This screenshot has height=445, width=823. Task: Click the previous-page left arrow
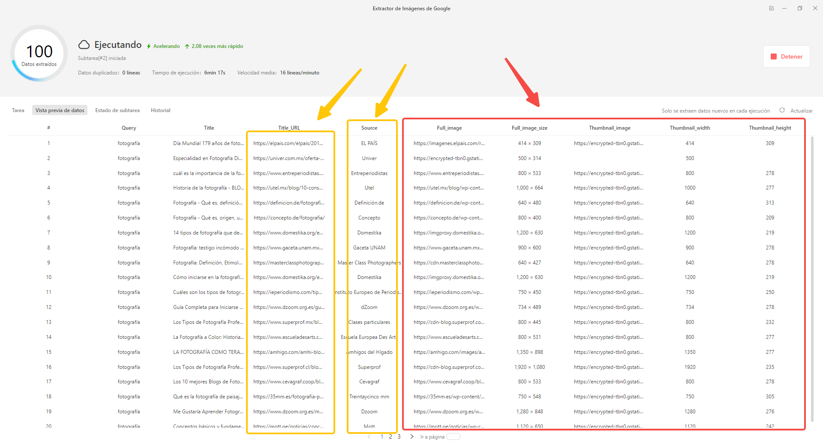coord(369,436)
